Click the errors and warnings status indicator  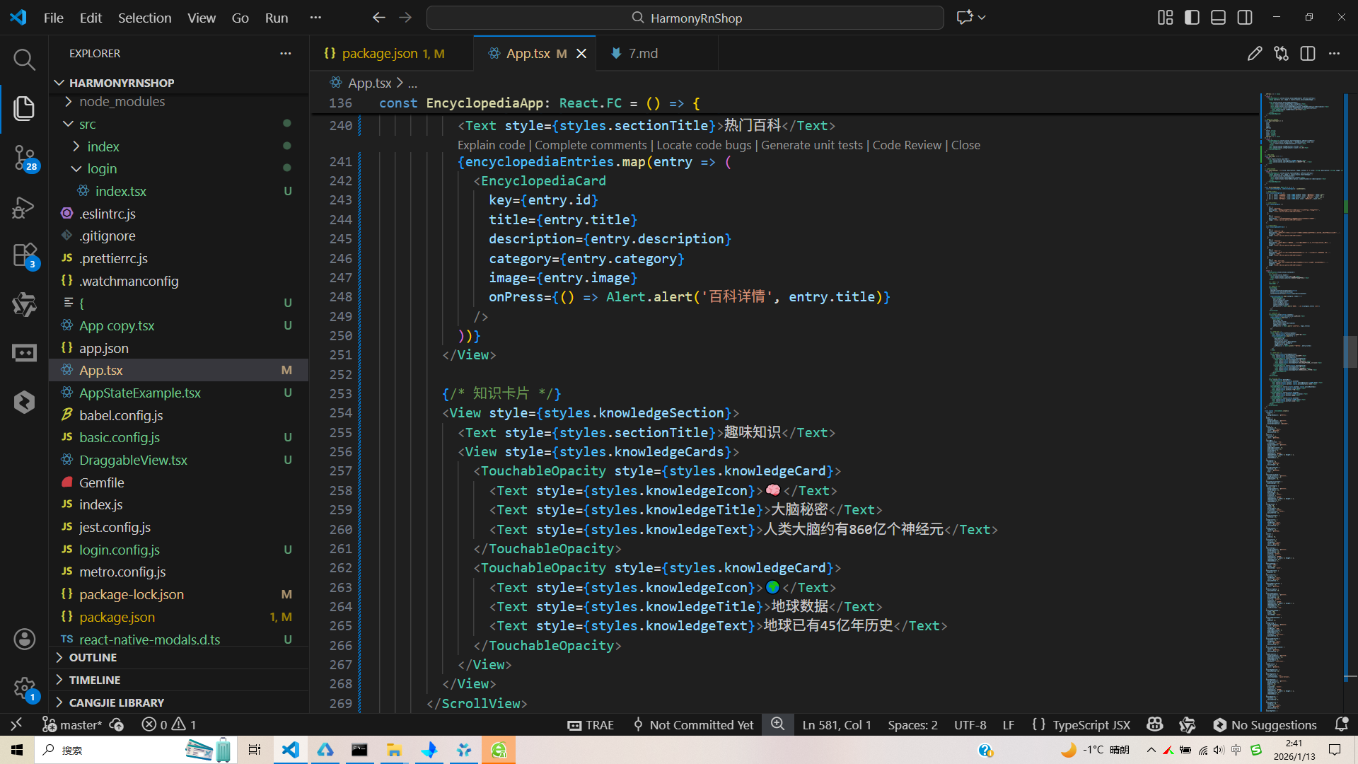click(x=169, y=725)
